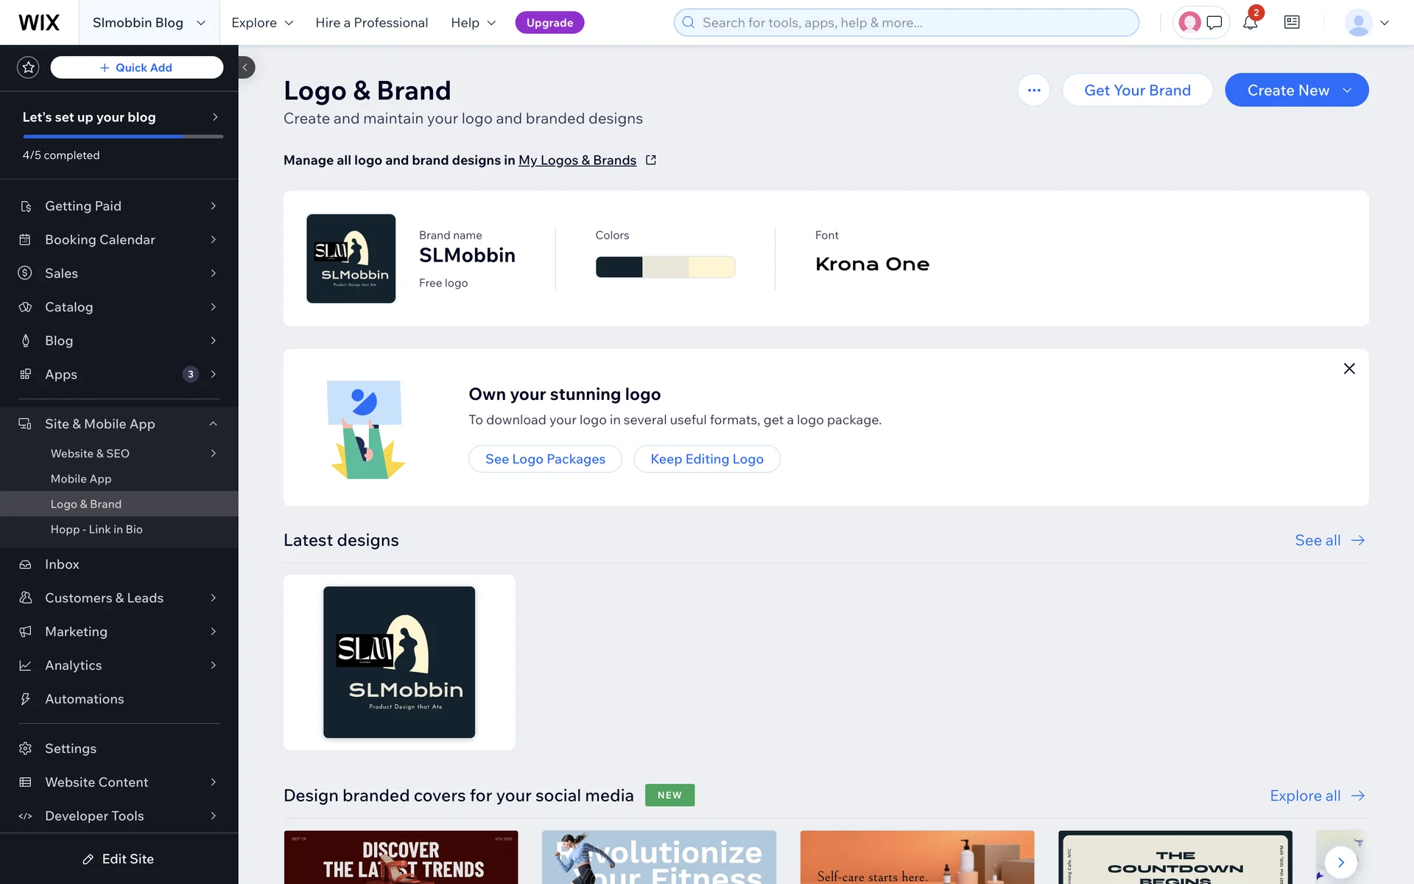Open external link icon beside My Logos & Brands
This screenshot has height=884, width=1414.
[x=651, y=160]
